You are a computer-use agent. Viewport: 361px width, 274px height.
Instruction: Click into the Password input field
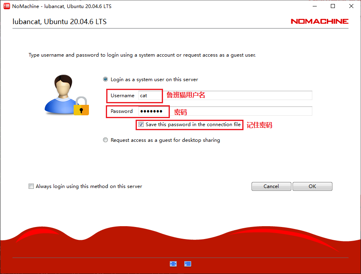click(225, 111)
